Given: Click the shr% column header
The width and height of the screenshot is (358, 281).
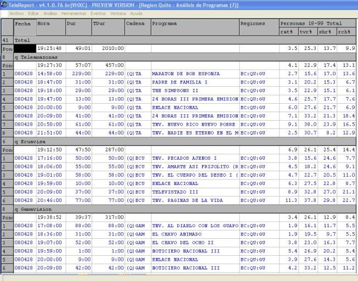Looking at the screenshot, I should tap(327, 32).
